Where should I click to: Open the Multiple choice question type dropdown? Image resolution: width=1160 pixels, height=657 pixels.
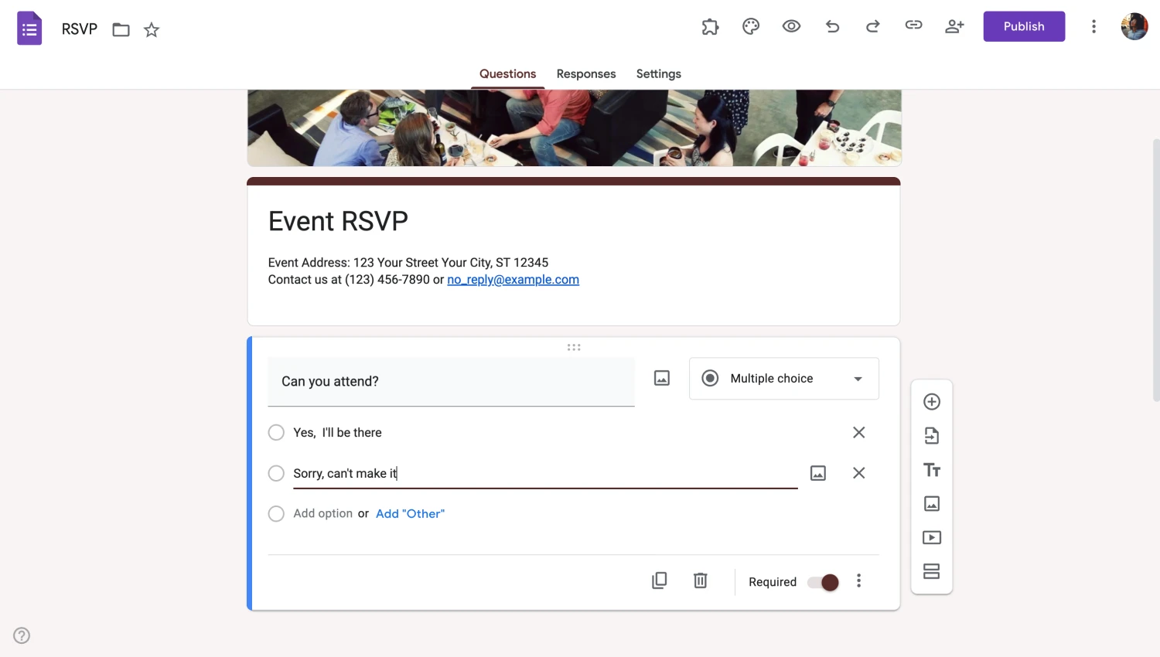tap(783, 378)
